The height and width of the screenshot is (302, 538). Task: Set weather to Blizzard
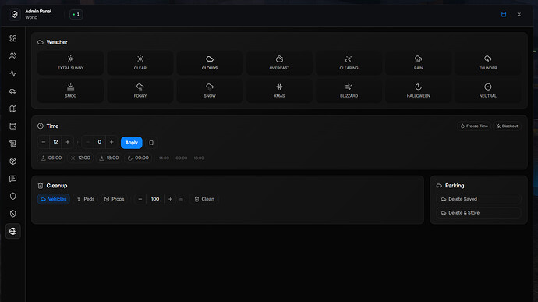click(349, 91)
